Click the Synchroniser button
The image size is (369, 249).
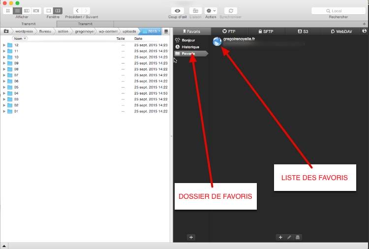click(x=231, y=11)
